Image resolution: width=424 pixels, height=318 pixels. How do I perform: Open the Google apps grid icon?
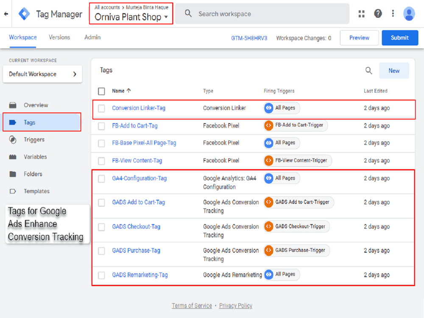(x=362, y=14)
